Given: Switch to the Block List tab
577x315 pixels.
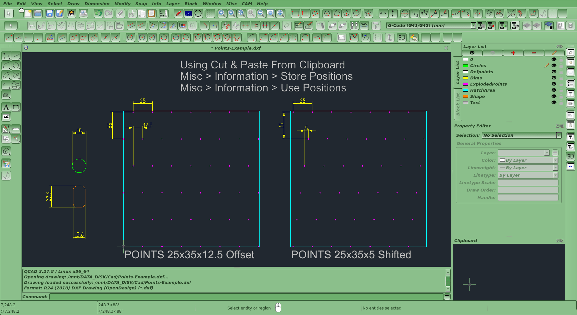Looking at the screenshot, I should coord(458,104).
